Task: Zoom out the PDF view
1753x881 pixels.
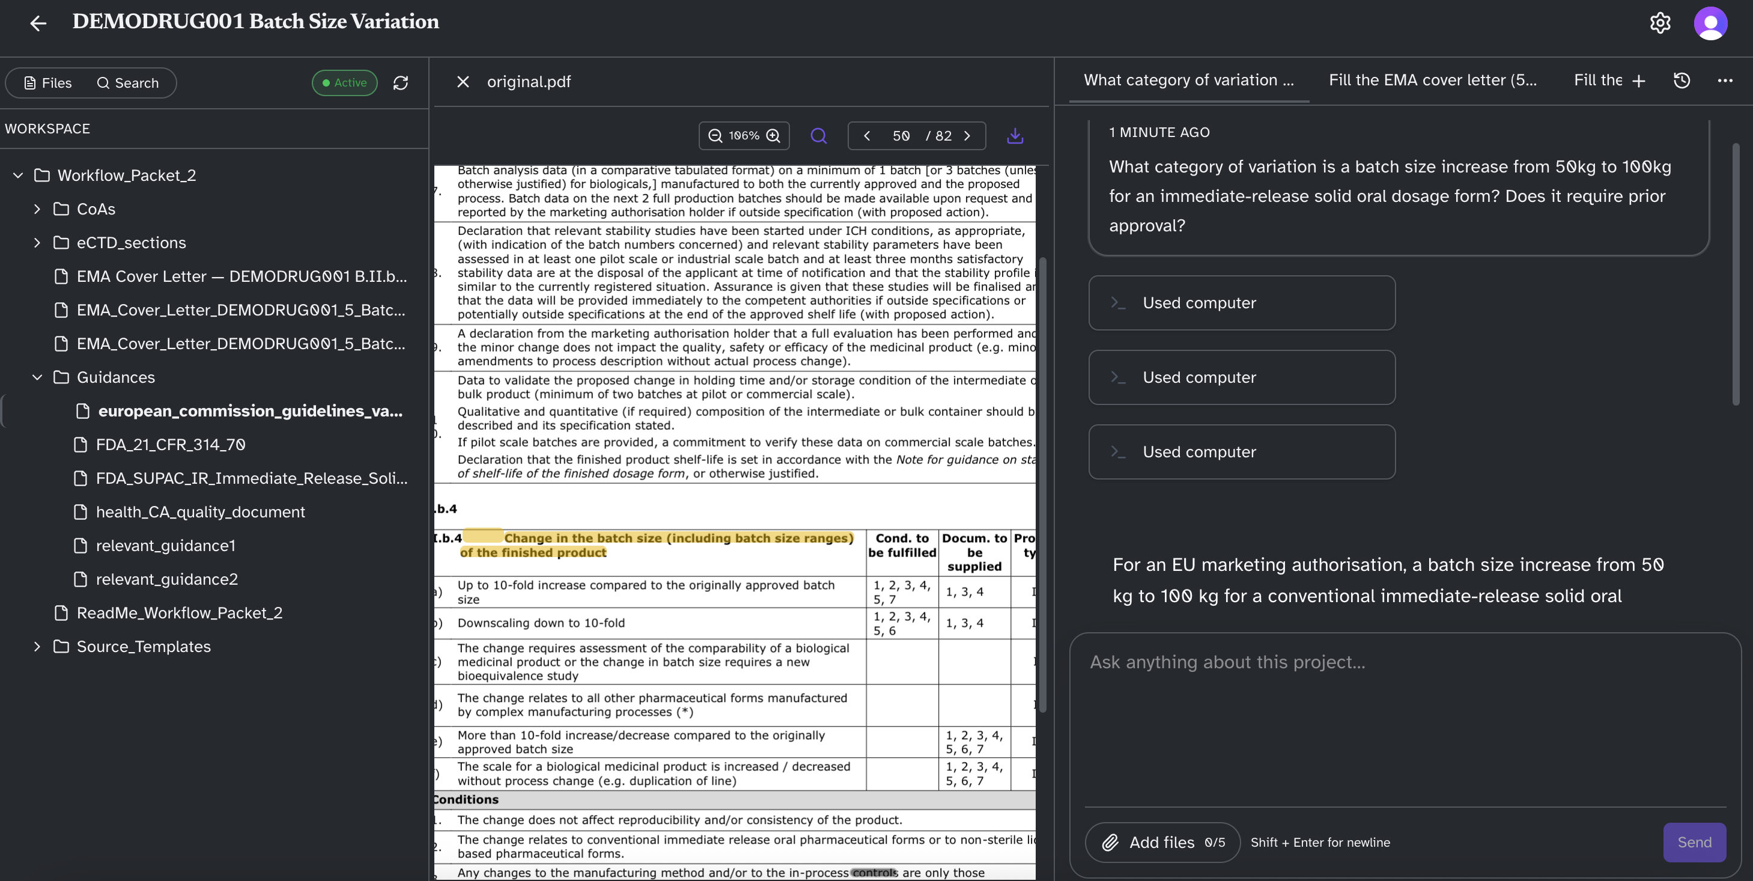Action: pos(715,135)
